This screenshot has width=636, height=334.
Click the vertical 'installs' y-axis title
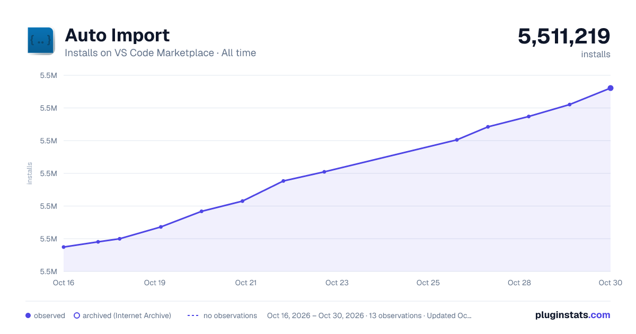pyautogui.click(x=30, y=173)
